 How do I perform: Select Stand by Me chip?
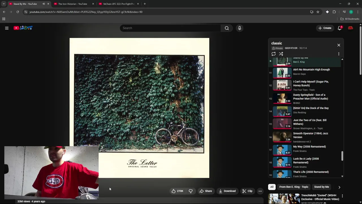(322, 187)
